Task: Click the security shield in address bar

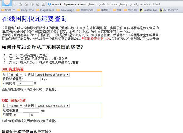Action: coord(49,4)
